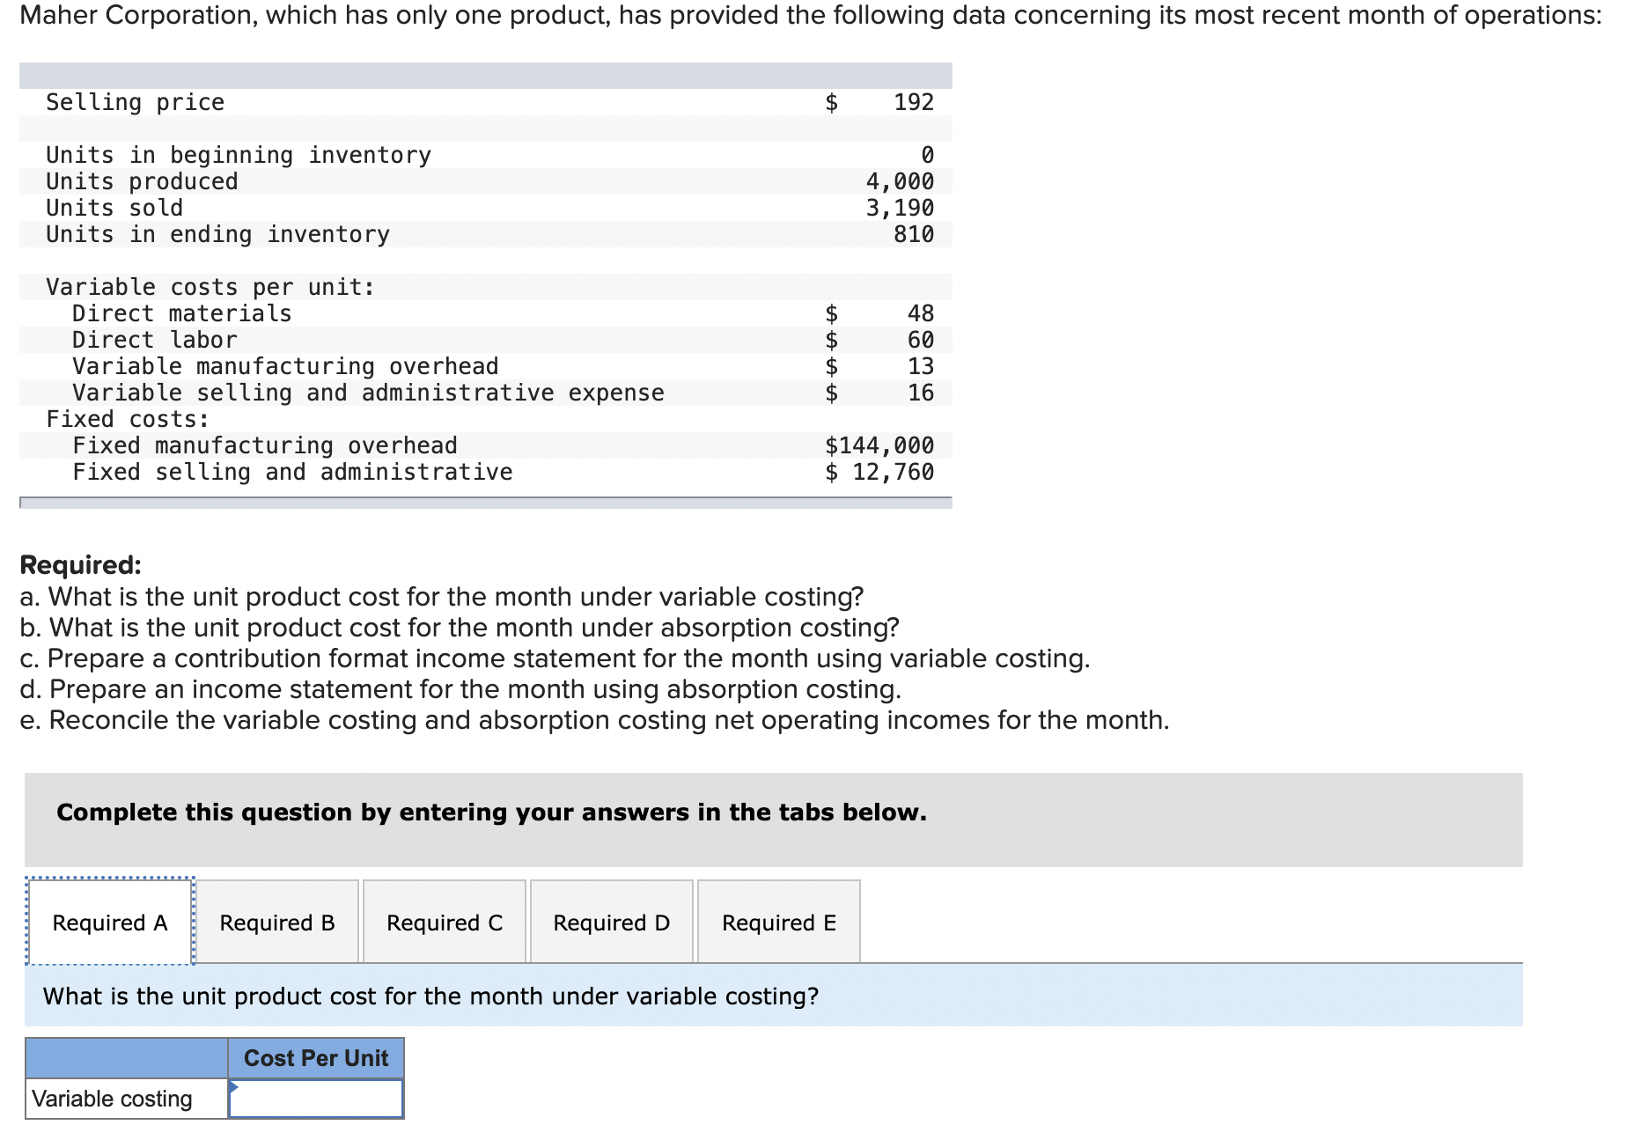This screenshot has height=1125, width=1633.
Task: Open the Required B tab
Action: point(277,922)
